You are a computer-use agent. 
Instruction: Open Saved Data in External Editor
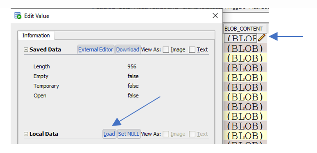point(96,49)
